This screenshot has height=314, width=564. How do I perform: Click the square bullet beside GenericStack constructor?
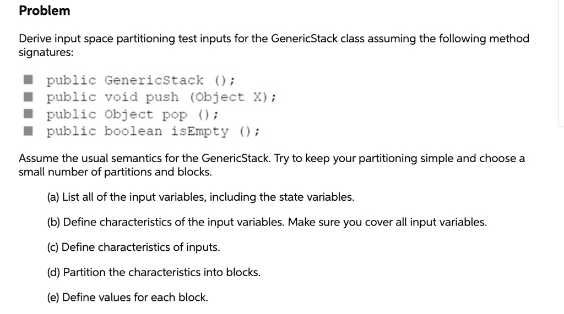pyautogui.click(x=26, y=80)
